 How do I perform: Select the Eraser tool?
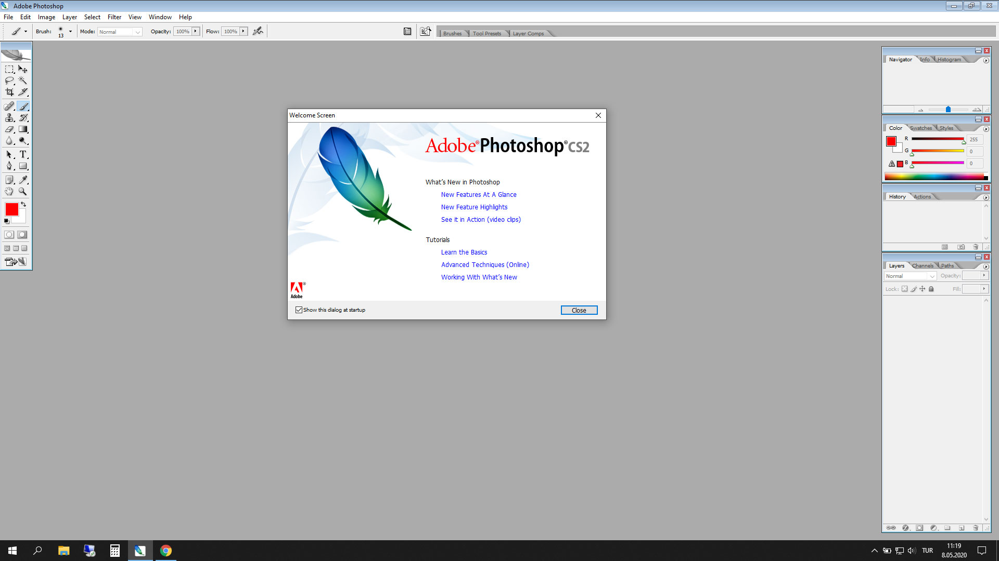9,129
